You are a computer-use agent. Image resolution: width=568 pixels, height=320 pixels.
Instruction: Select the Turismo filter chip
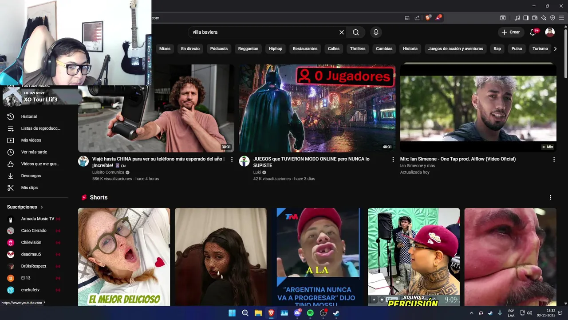pos(540,48)
